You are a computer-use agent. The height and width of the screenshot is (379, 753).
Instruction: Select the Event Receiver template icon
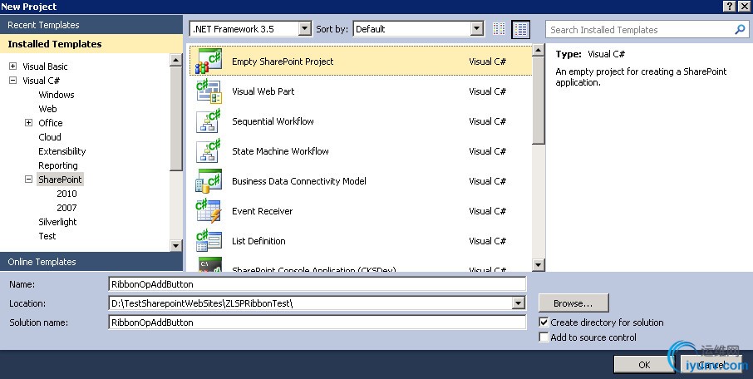click(x=209, y=211)
